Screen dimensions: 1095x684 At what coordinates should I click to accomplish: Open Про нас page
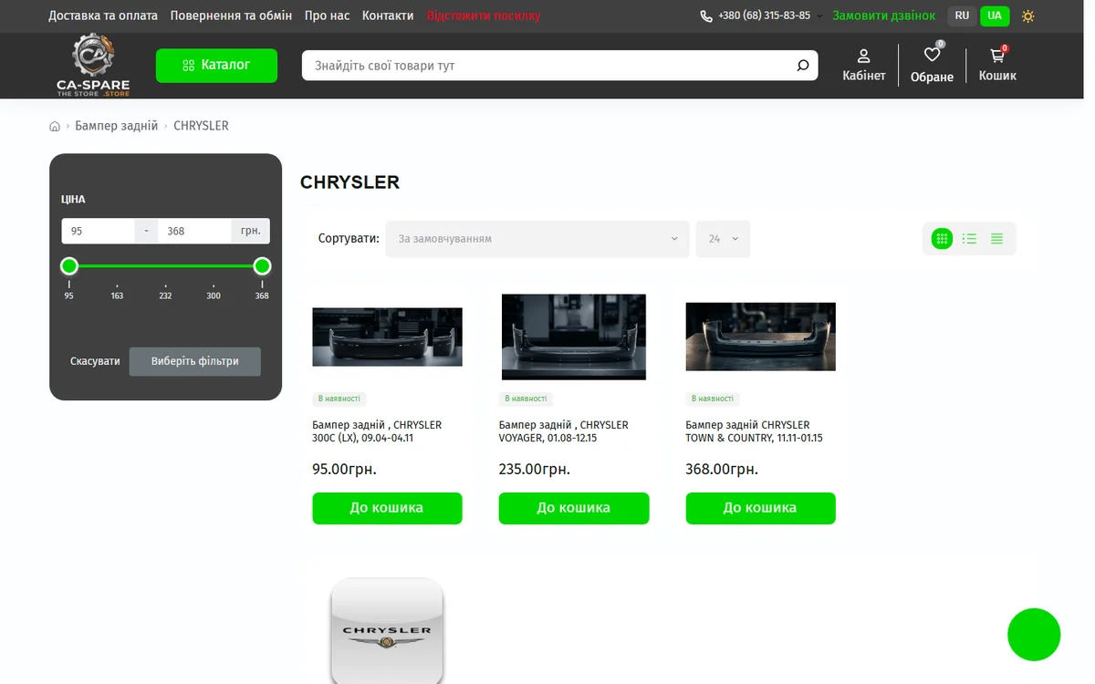click(328, 16)
